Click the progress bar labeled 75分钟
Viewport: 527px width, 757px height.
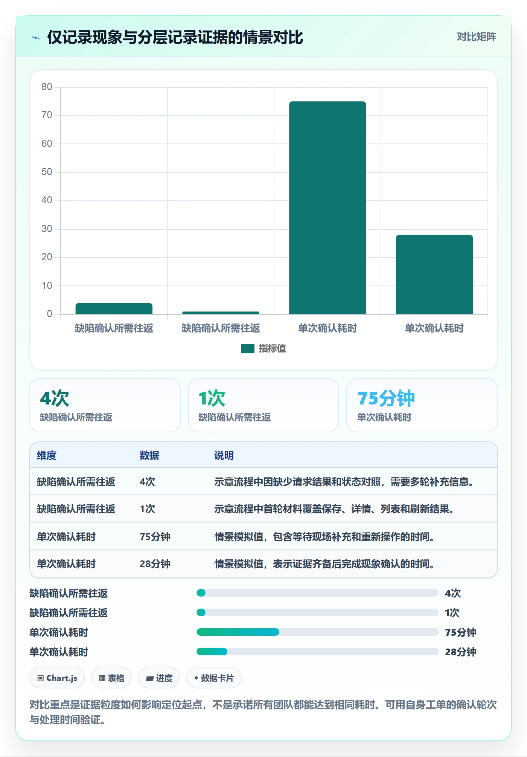(x=318, y=632)
